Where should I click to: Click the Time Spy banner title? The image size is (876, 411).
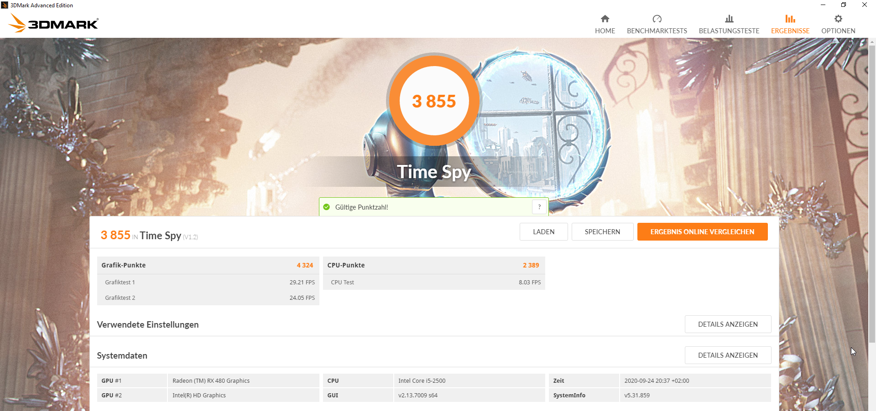point(434,172)
